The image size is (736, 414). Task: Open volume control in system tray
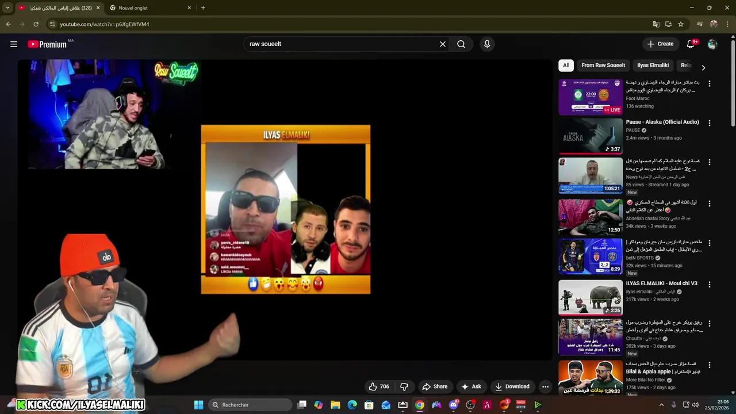(695, 405)
